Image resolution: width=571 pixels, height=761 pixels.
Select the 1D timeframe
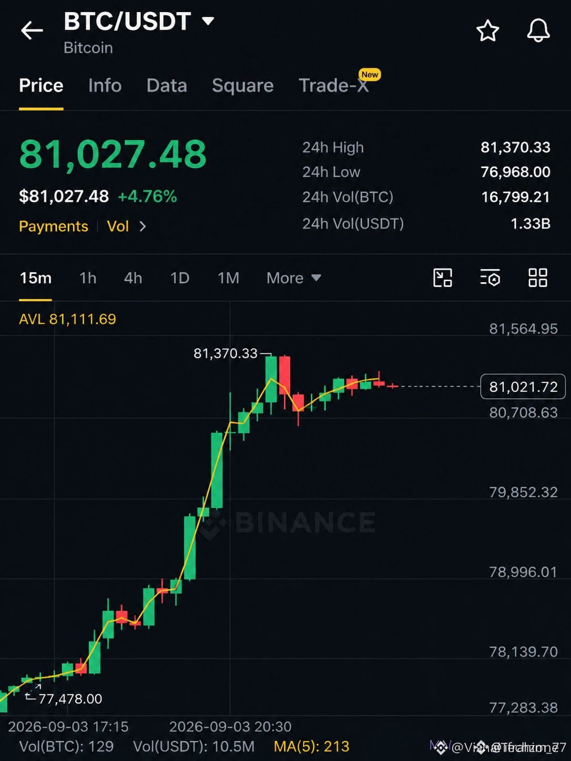pos(180,277)
